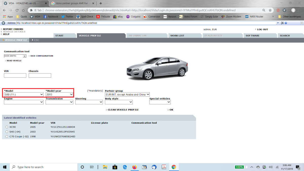304x171 pixels.
Task: Open the home page icon in browser toolbar
Action: click(x=24, y=10)
